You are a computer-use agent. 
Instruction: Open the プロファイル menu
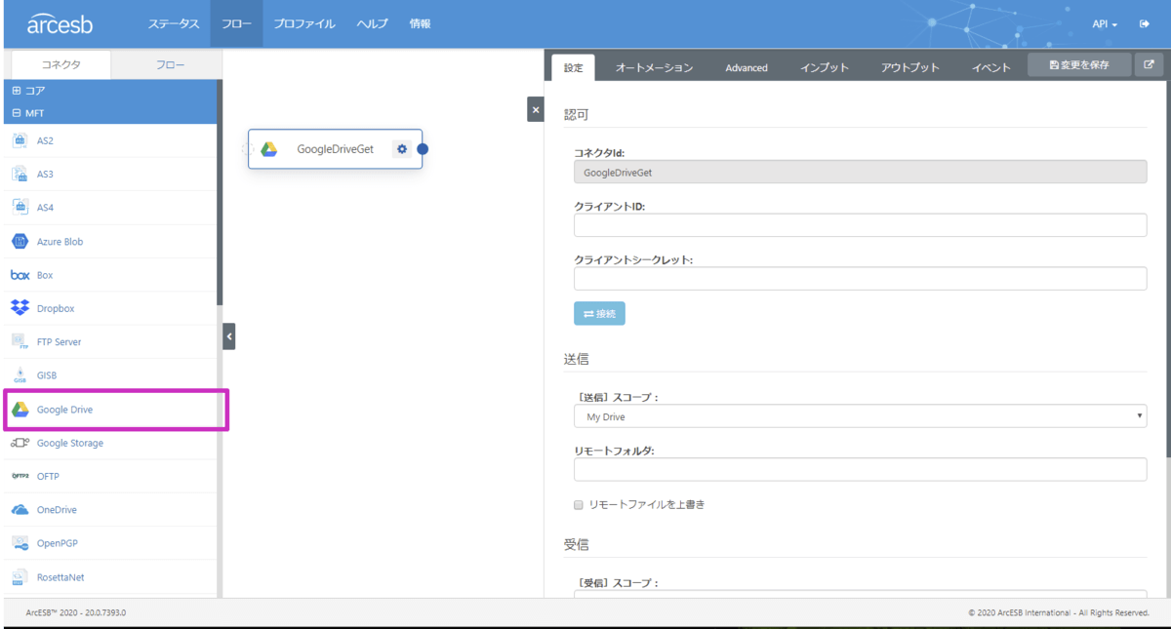[304, 23]
